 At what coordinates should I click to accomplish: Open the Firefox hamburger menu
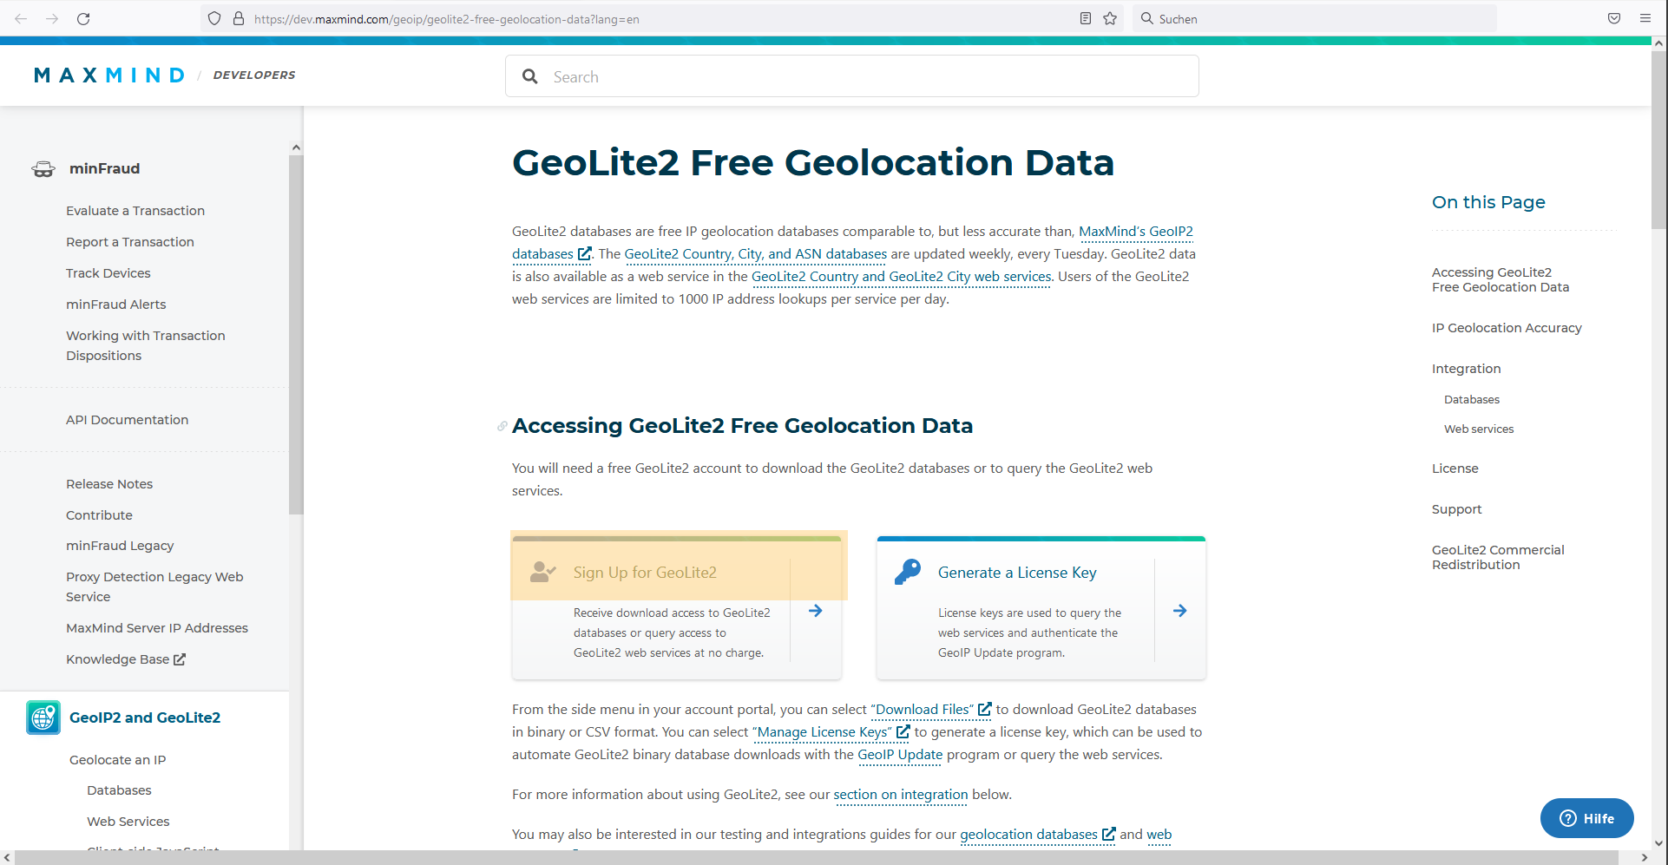click(1645, 18)
